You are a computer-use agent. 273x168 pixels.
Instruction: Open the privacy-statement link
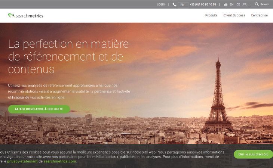(x=22, y=161)
